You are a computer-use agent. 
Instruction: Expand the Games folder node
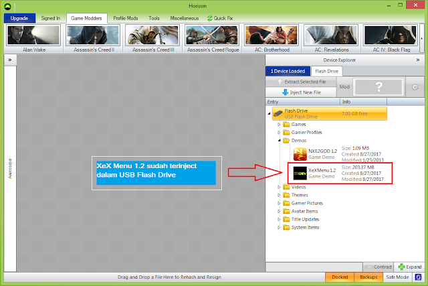(x=279, y=125)
